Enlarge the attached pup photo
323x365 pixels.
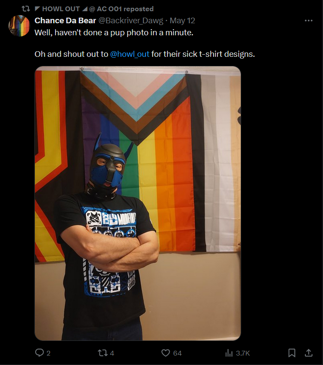(138, 203)
